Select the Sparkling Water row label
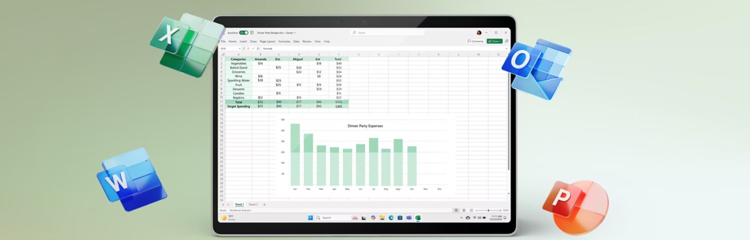This screenshot has width=750, height=240. click(x=239, y=80)
